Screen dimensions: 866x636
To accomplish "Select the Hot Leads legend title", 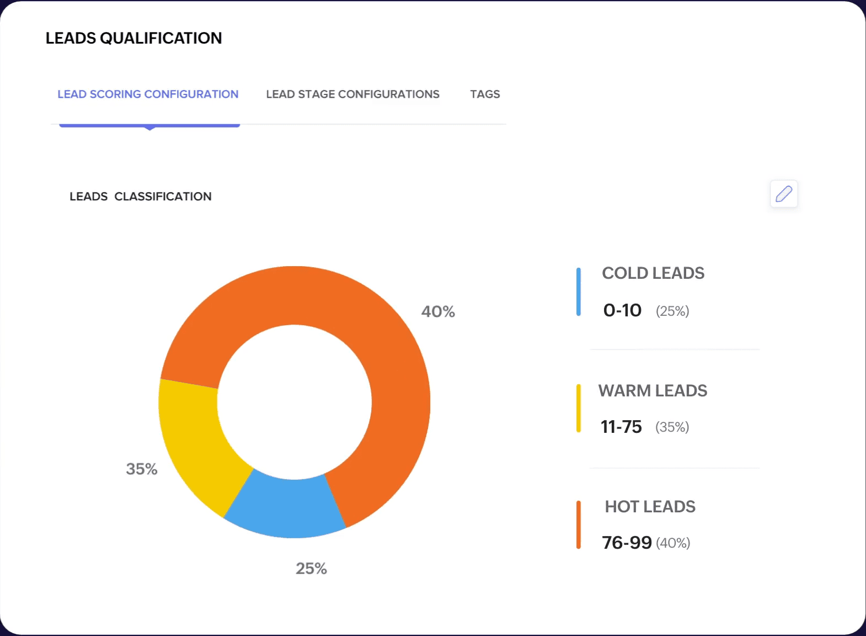I will tap(650, 507).
